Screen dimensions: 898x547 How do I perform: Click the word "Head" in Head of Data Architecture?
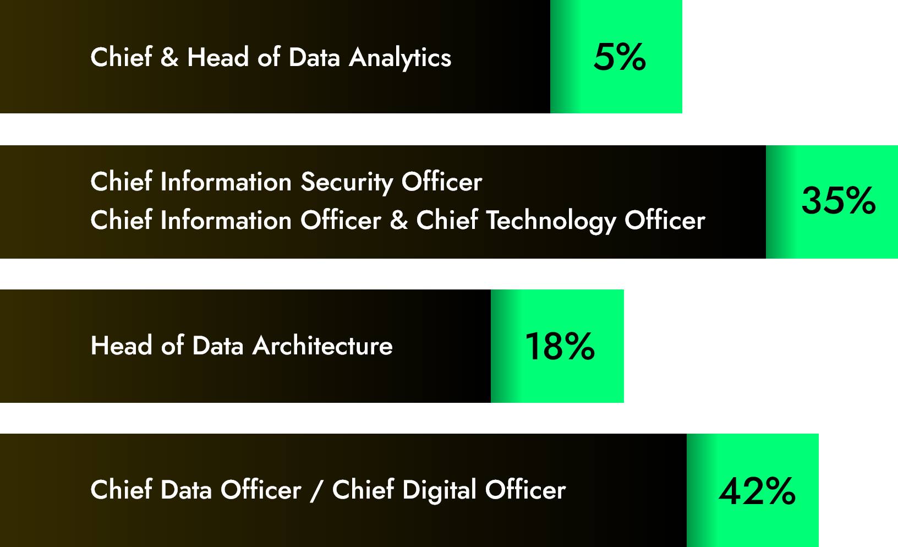pyautogui.click(x=121, y=346)
